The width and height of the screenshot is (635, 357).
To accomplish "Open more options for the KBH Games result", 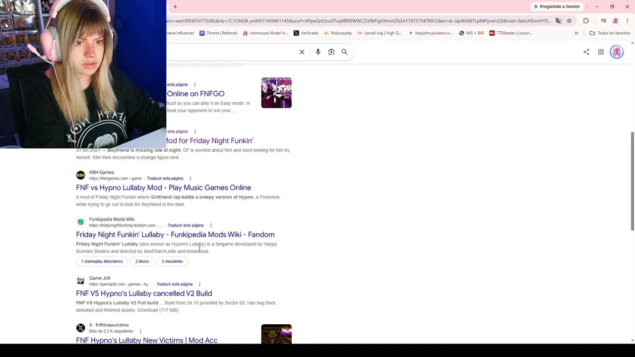I will click(190, 178).
